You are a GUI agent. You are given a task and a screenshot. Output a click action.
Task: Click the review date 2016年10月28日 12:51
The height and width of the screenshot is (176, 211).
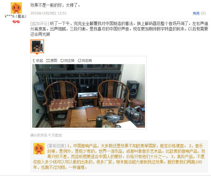point(49,13)
